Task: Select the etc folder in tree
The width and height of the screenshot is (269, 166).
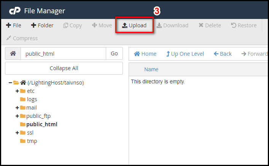Action: [x=31, y=91]
